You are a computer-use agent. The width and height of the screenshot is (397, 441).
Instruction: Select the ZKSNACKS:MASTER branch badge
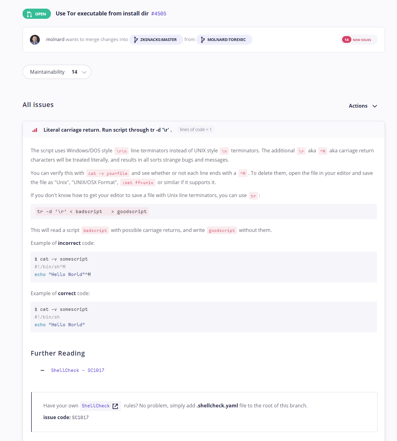pos(156,39)
